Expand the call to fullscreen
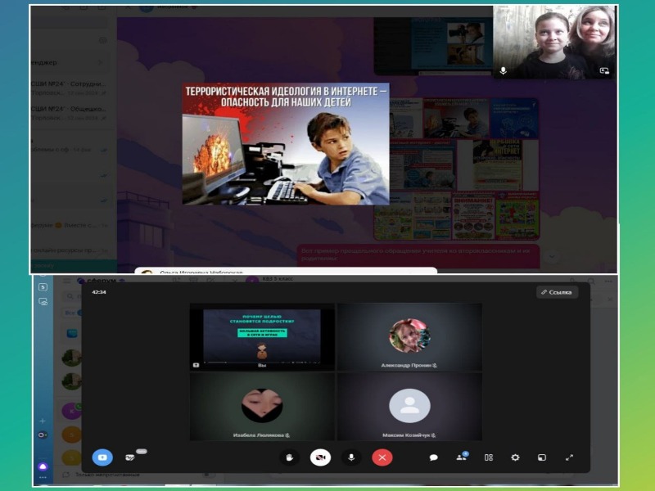The width and height of the screenshot is (655, 491). coord(569,457)
